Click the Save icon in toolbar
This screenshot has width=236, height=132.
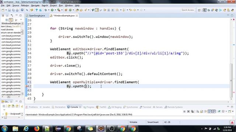(9, 10)
